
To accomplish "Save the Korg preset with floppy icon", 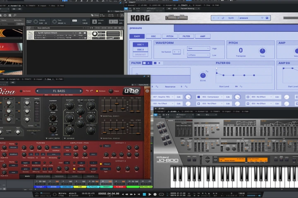I will 267,18.
